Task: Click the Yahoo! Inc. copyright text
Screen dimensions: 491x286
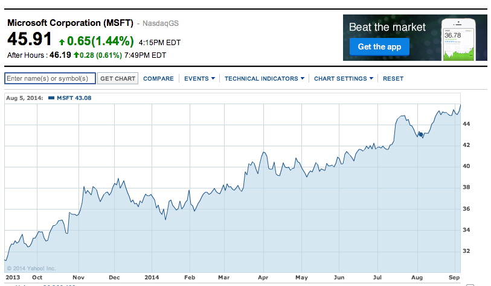Action: (x=31, y=268)
